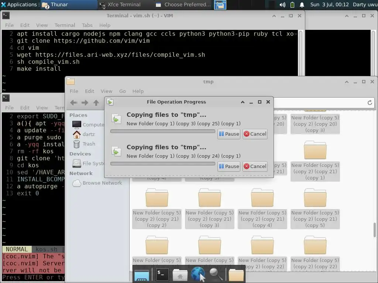Open the Help menu in the tmp Thunar window
The height and width of the screenshot is (283, 378).
pyautogui.click(x=138, y=91)
